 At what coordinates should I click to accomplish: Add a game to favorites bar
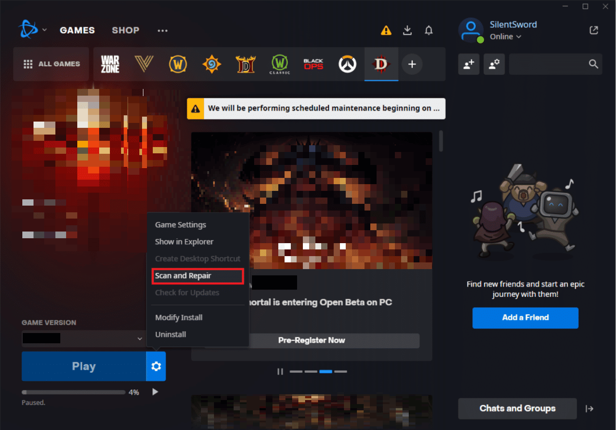point(412,64)
